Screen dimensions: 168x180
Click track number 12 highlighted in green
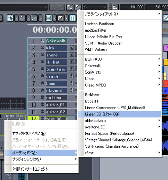(34, 118)
